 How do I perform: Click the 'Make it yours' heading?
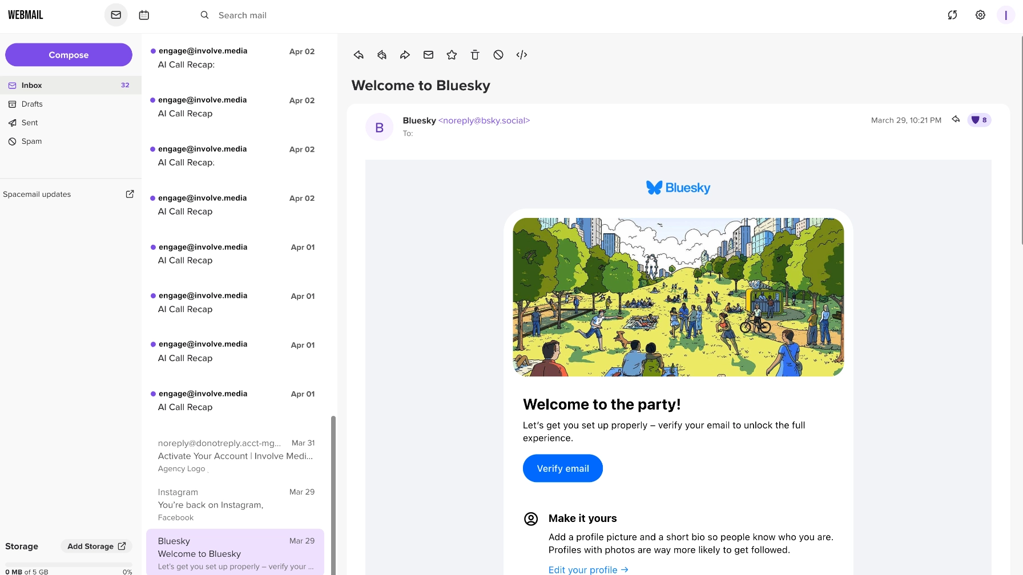[582, 519]
